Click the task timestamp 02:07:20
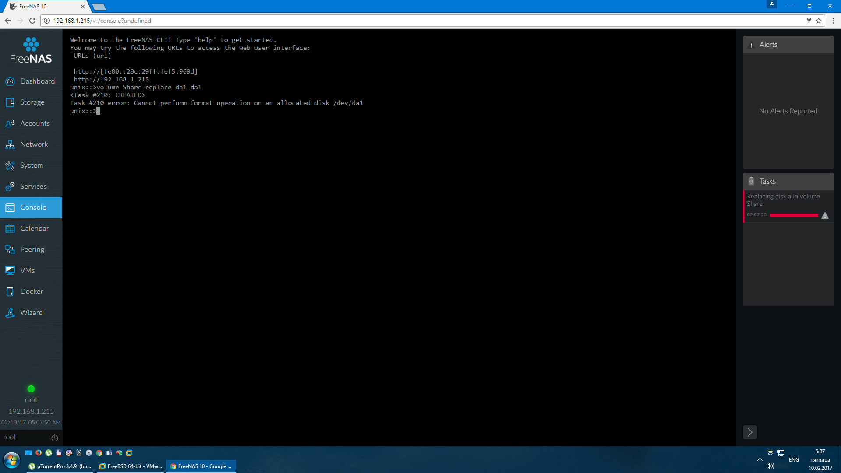Image resolution: width=841 pixels, height=473 pixels. [x=757, y=215]
